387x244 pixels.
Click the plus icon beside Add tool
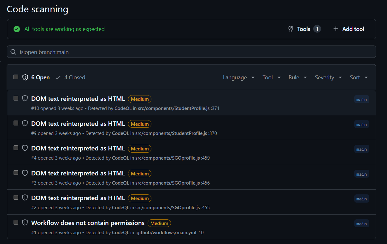336,29
